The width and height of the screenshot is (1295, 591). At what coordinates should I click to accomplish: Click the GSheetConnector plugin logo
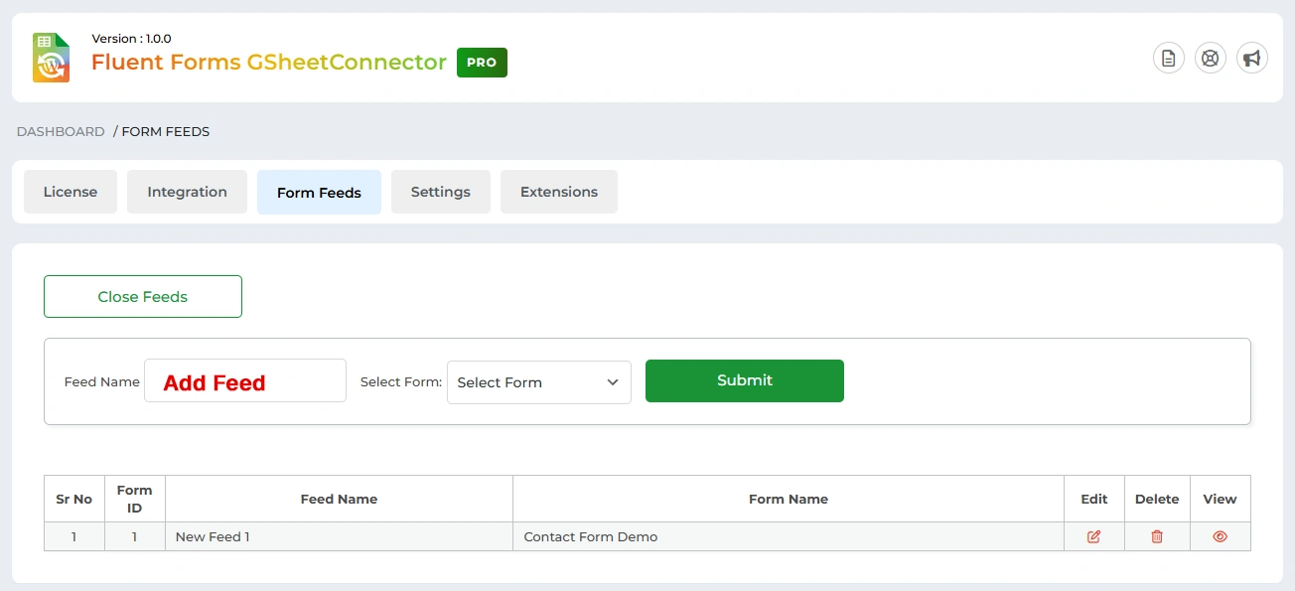pyautogui.click(x=51, y=58)
